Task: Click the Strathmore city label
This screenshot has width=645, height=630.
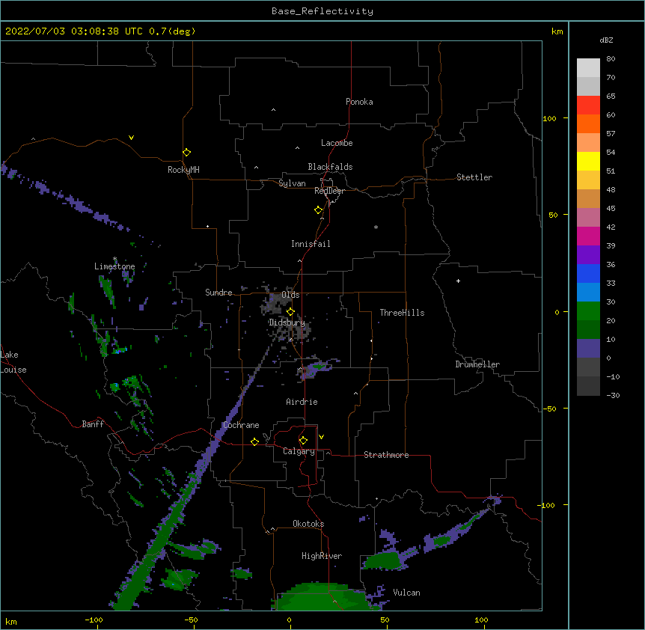Action: point(386,455)
